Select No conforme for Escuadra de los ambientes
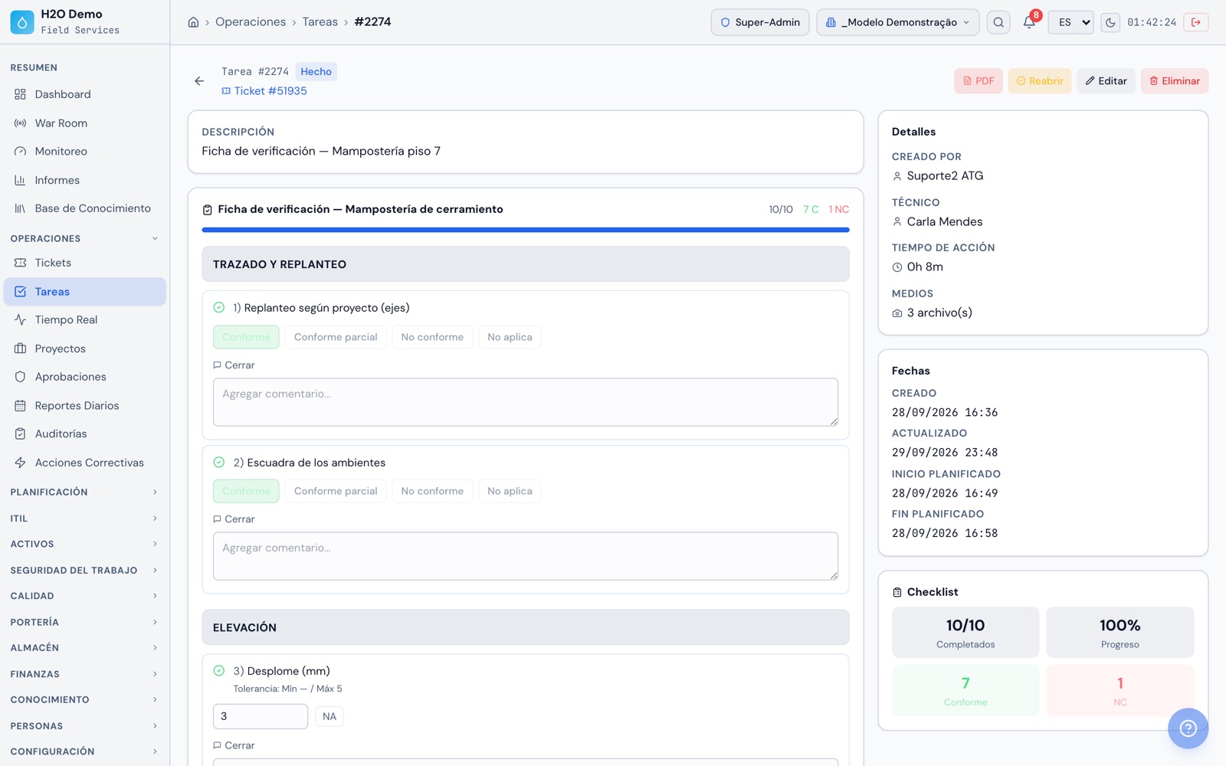This screenshot has width=1226, height=766. coord(432,491)
